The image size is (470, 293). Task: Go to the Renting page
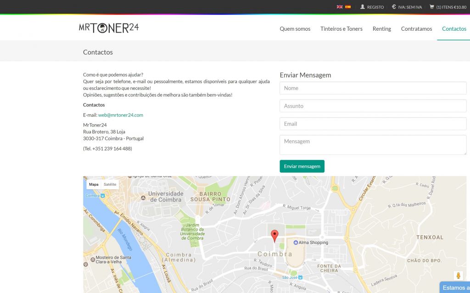(381, 29)
